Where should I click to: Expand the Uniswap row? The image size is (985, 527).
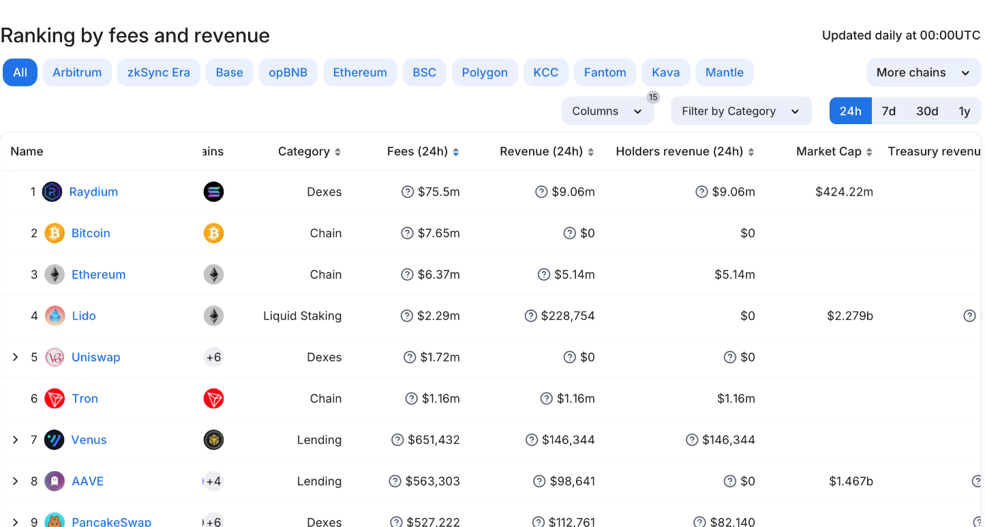pyautogui.click(x=16, y=357)
